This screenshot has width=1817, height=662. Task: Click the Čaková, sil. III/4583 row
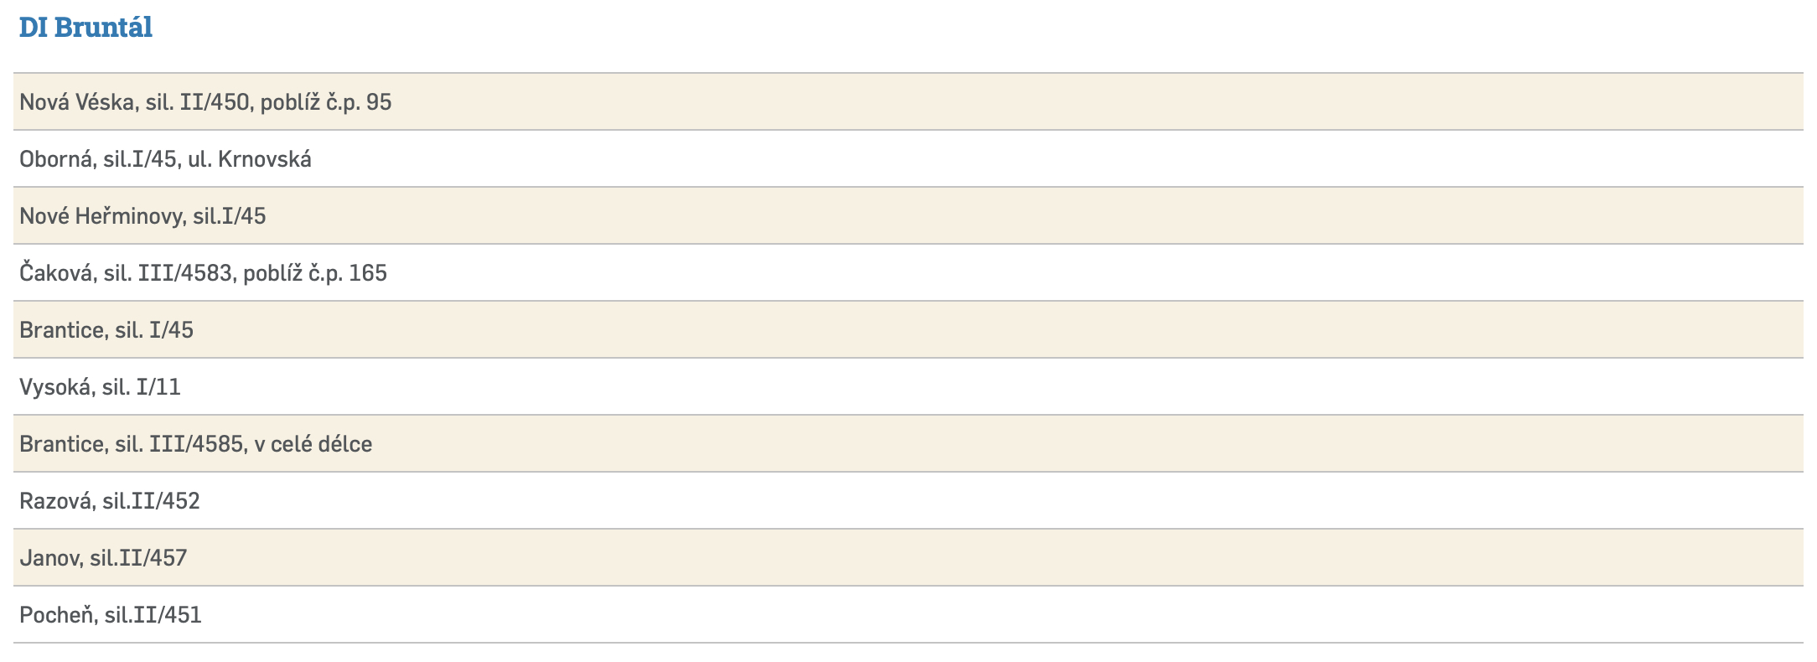tap(908, 273)
